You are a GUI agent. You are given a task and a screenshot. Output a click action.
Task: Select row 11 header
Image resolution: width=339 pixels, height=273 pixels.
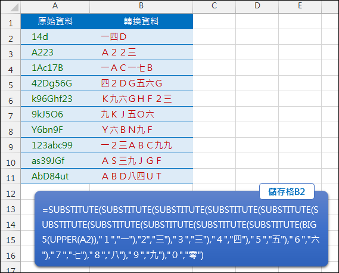click(x=11, y=176)
